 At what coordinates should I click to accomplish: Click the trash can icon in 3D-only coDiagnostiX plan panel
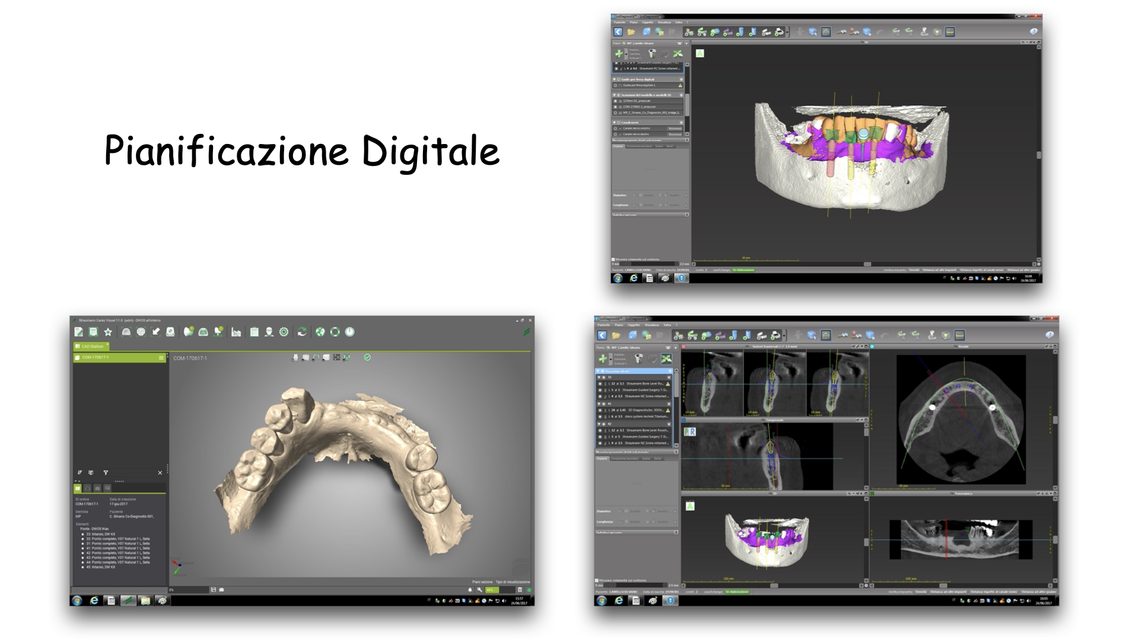652,53
